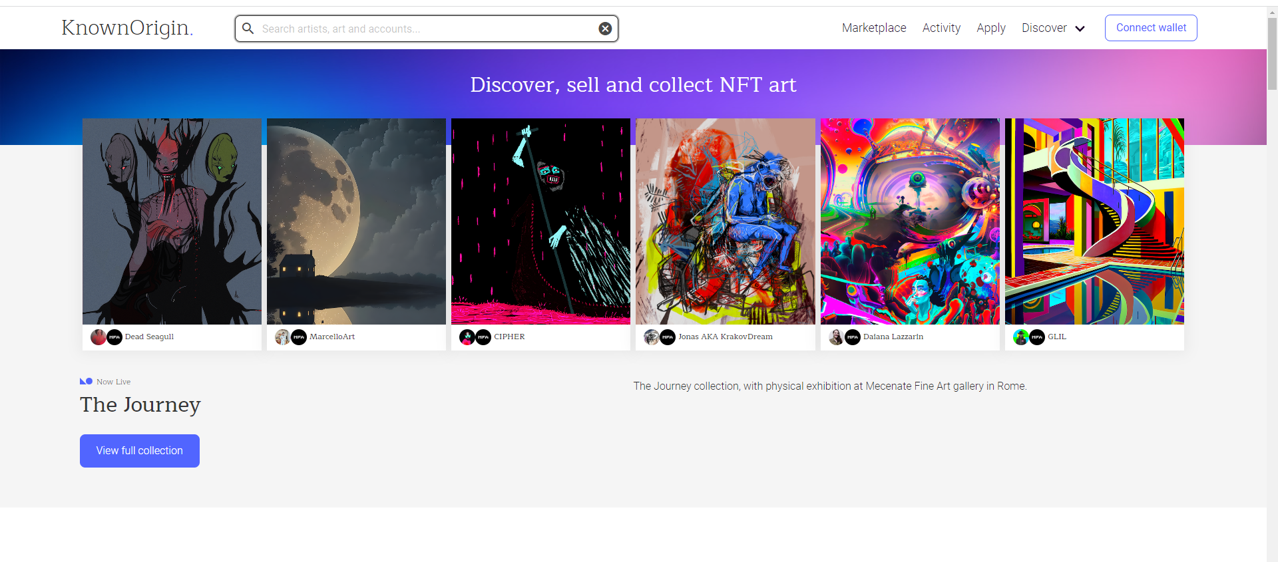1278x562 pixels.
Task: Click 'The Journey' collection heading
Action: point(140,404)
